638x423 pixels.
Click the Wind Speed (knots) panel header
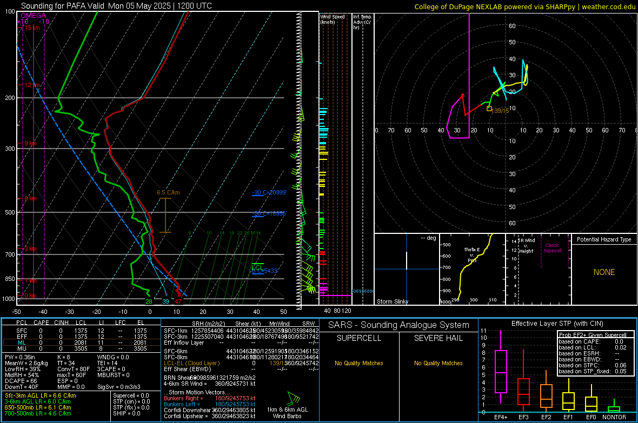click(x=333, y=19)
